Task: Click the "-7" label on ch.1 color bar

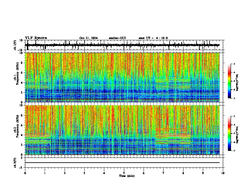Action: pos(234,98)
